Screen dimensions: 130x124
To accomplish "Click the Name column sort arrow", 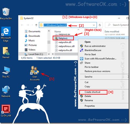I will click(78, 30).
